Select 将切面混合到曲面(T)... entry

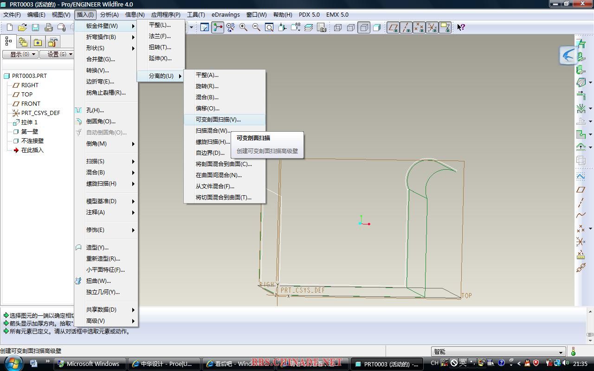coord(225,198)
